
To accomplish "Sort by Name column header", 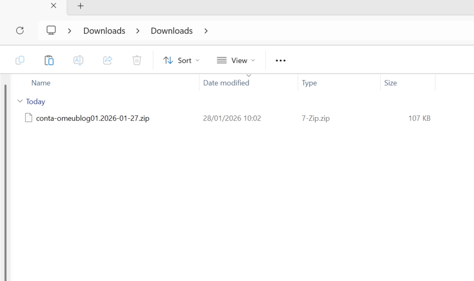I will tap(41, 83).
